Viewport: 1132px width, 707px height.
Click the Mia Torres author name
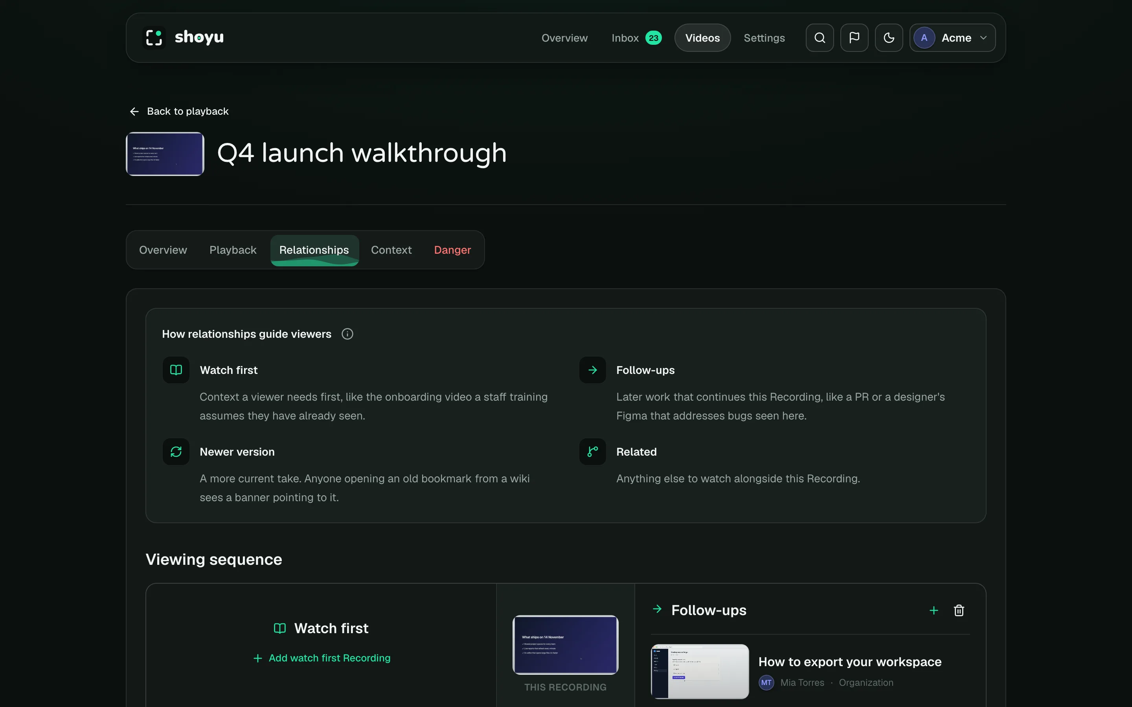point(802,683)
